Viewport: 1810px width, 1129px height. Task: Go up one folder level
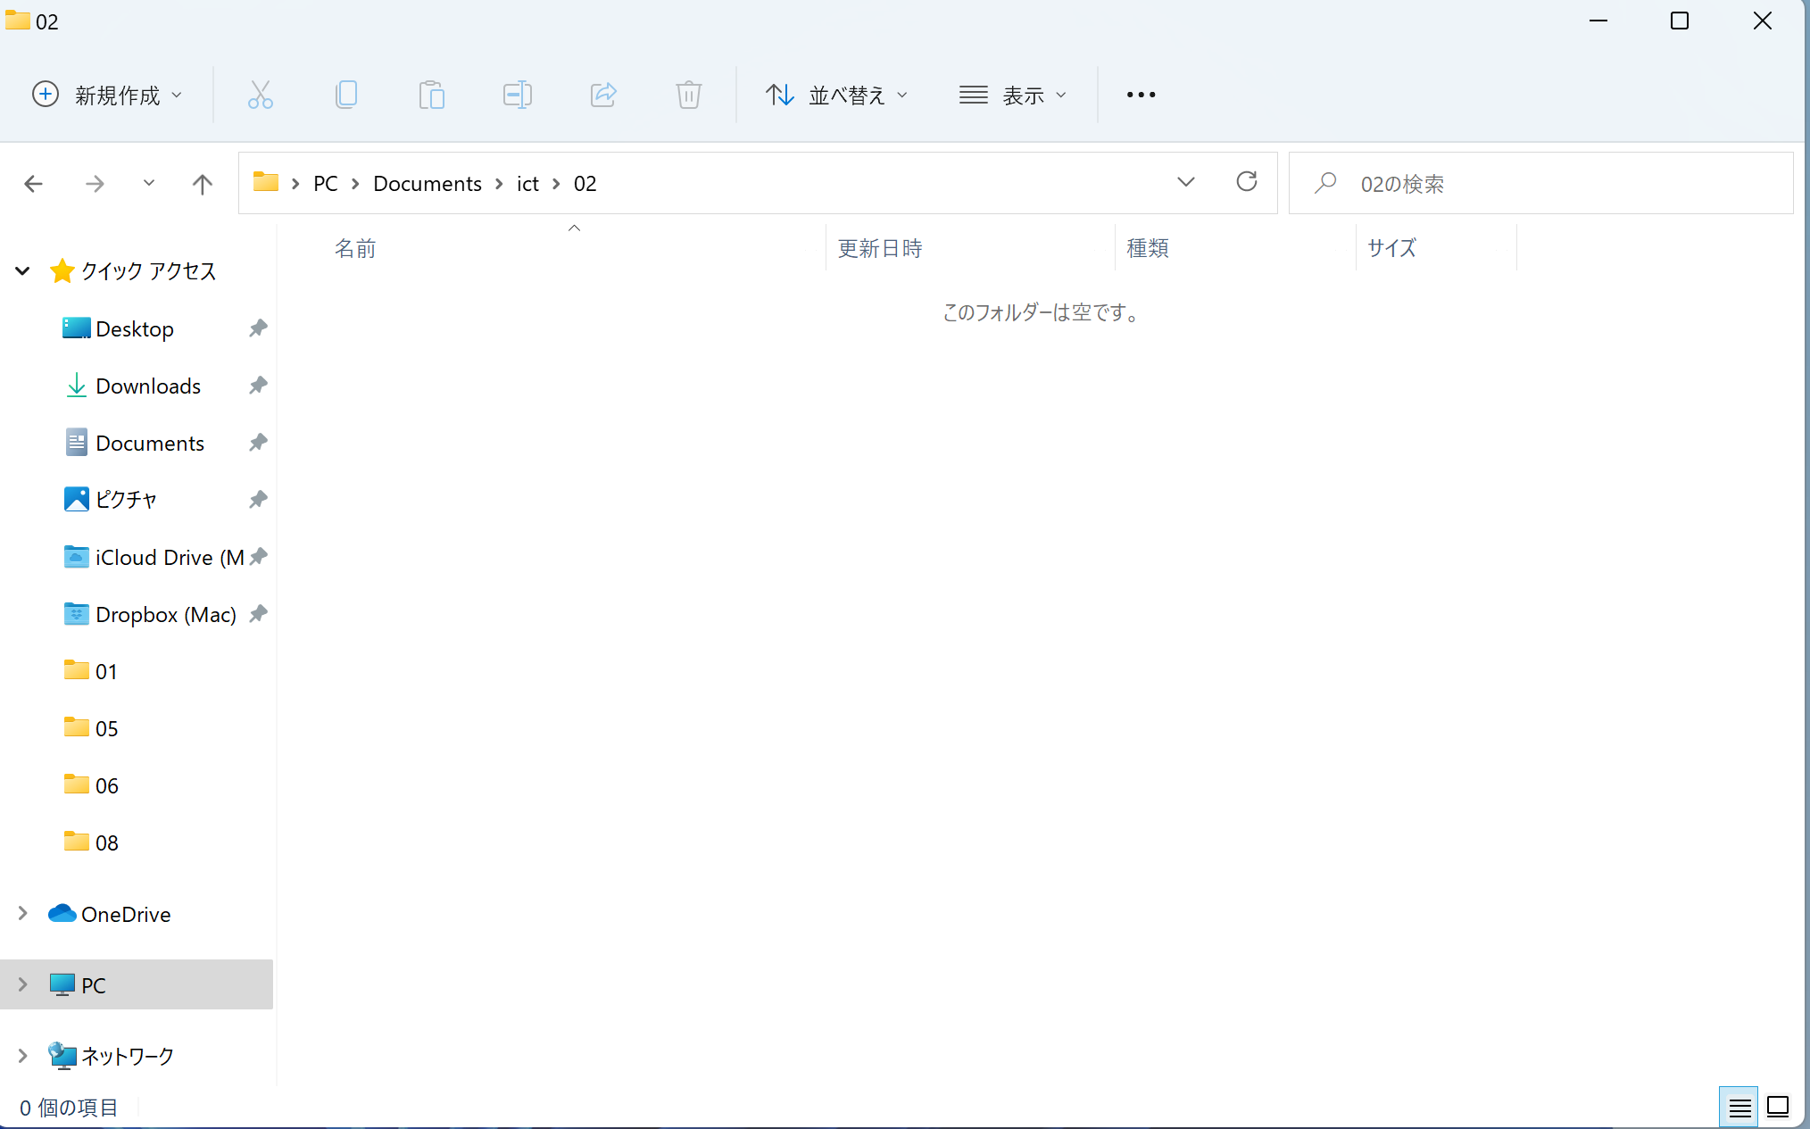coord(203,184)
